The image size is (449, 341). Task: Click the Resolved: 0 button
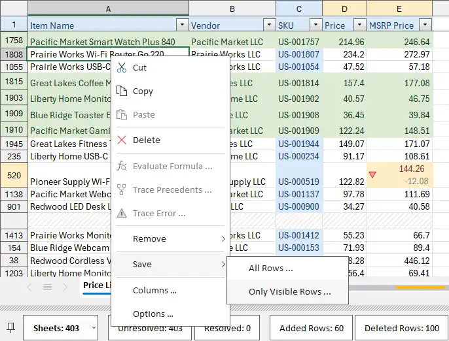click(227, 328)
